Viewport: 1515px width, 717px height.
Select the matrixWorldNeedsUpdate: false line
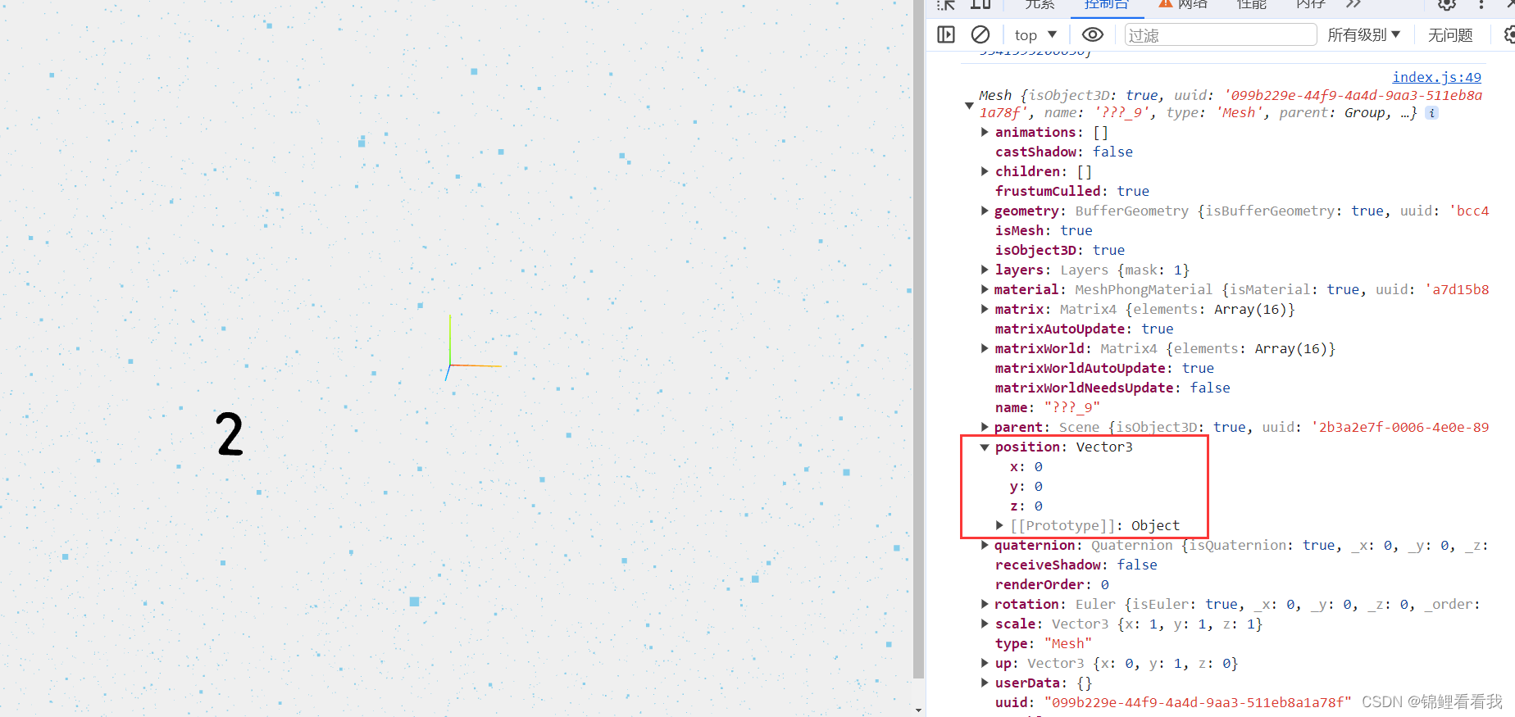(x=1112, y=388)
